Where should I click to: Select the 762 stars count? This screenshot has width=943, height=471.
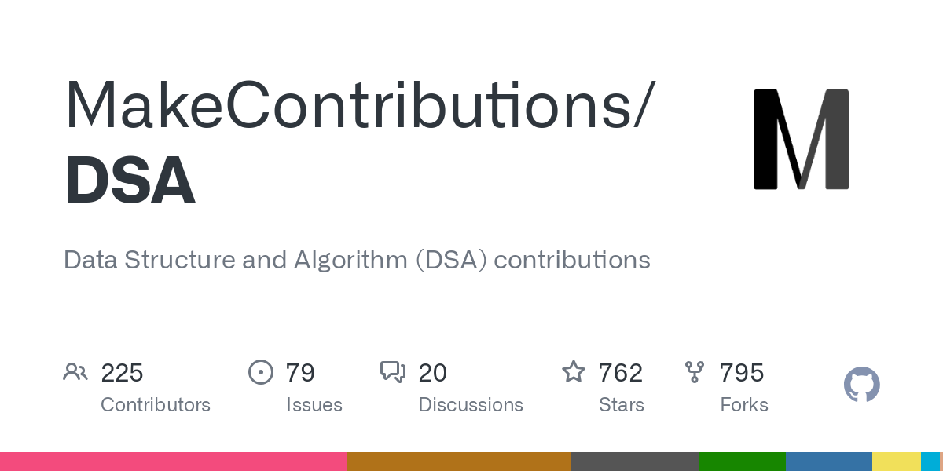pos(620,373)
